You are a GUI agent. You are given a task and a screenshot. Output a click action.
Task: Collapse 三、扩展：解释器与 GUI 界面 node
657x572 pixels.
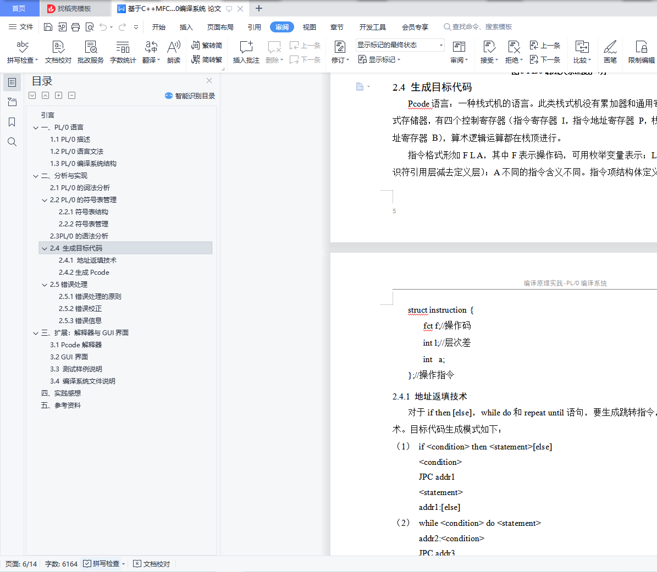[x=36, y=333]
